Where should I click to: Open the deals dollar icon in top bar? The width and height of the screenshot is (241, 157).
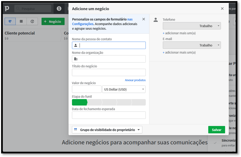(59, 9)
